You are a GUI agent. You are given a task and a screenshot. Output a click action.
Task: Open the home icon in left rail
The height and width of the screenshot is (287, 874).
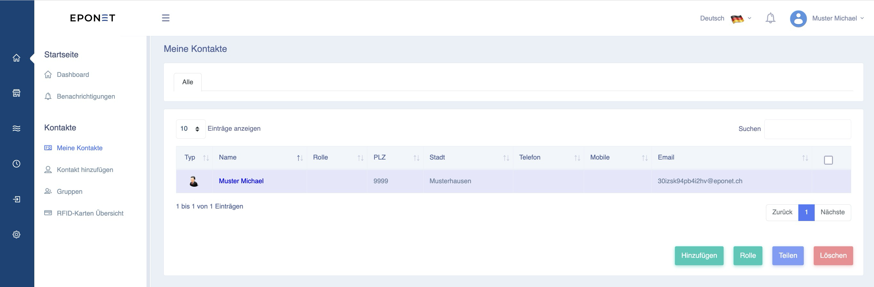click(16, 58)
